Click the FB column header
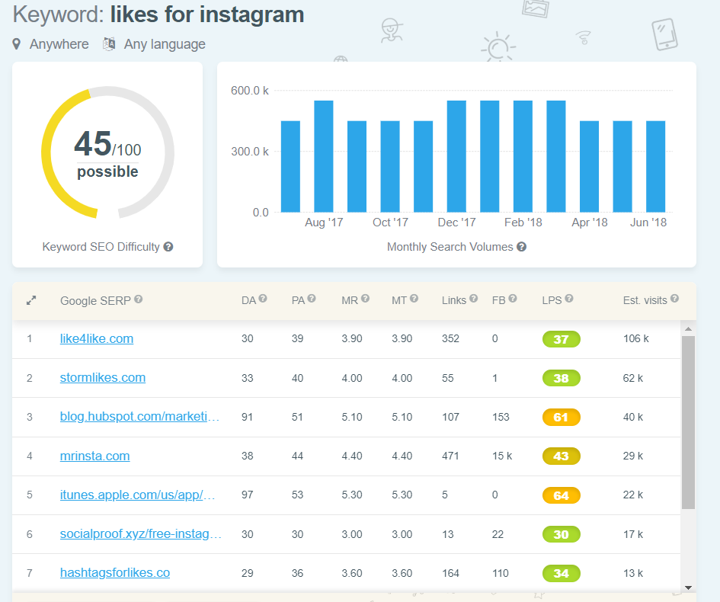The image size is (720, 602). [x=499, y=301]
